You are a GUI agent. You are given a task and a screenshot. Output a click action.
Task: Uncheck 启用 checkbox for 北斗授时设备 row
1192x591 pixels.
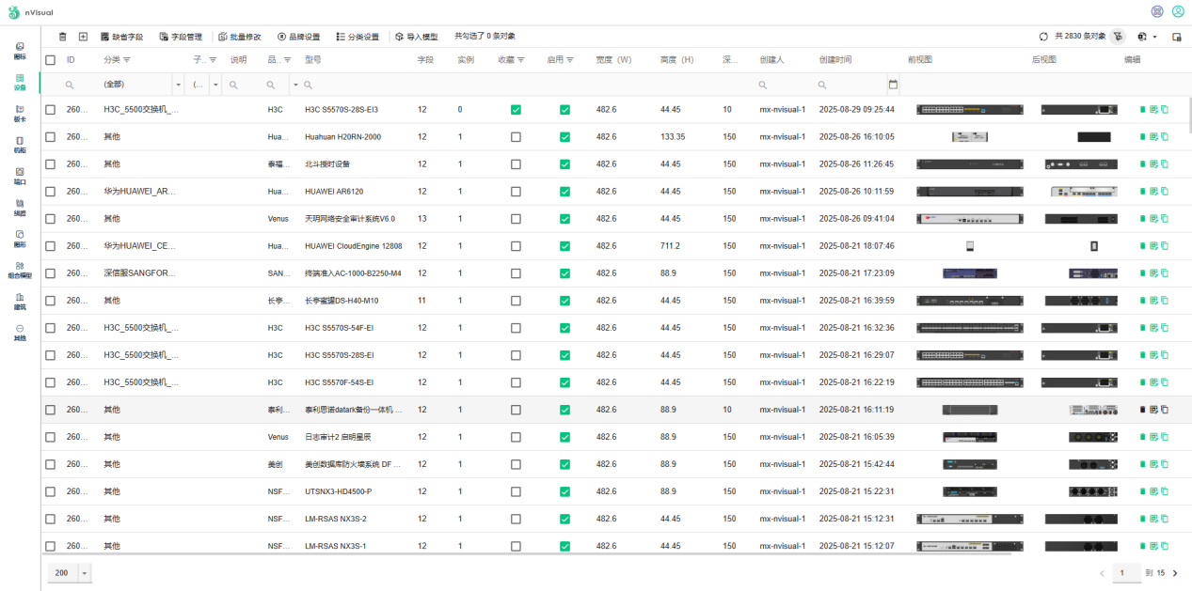coord(564,164)
